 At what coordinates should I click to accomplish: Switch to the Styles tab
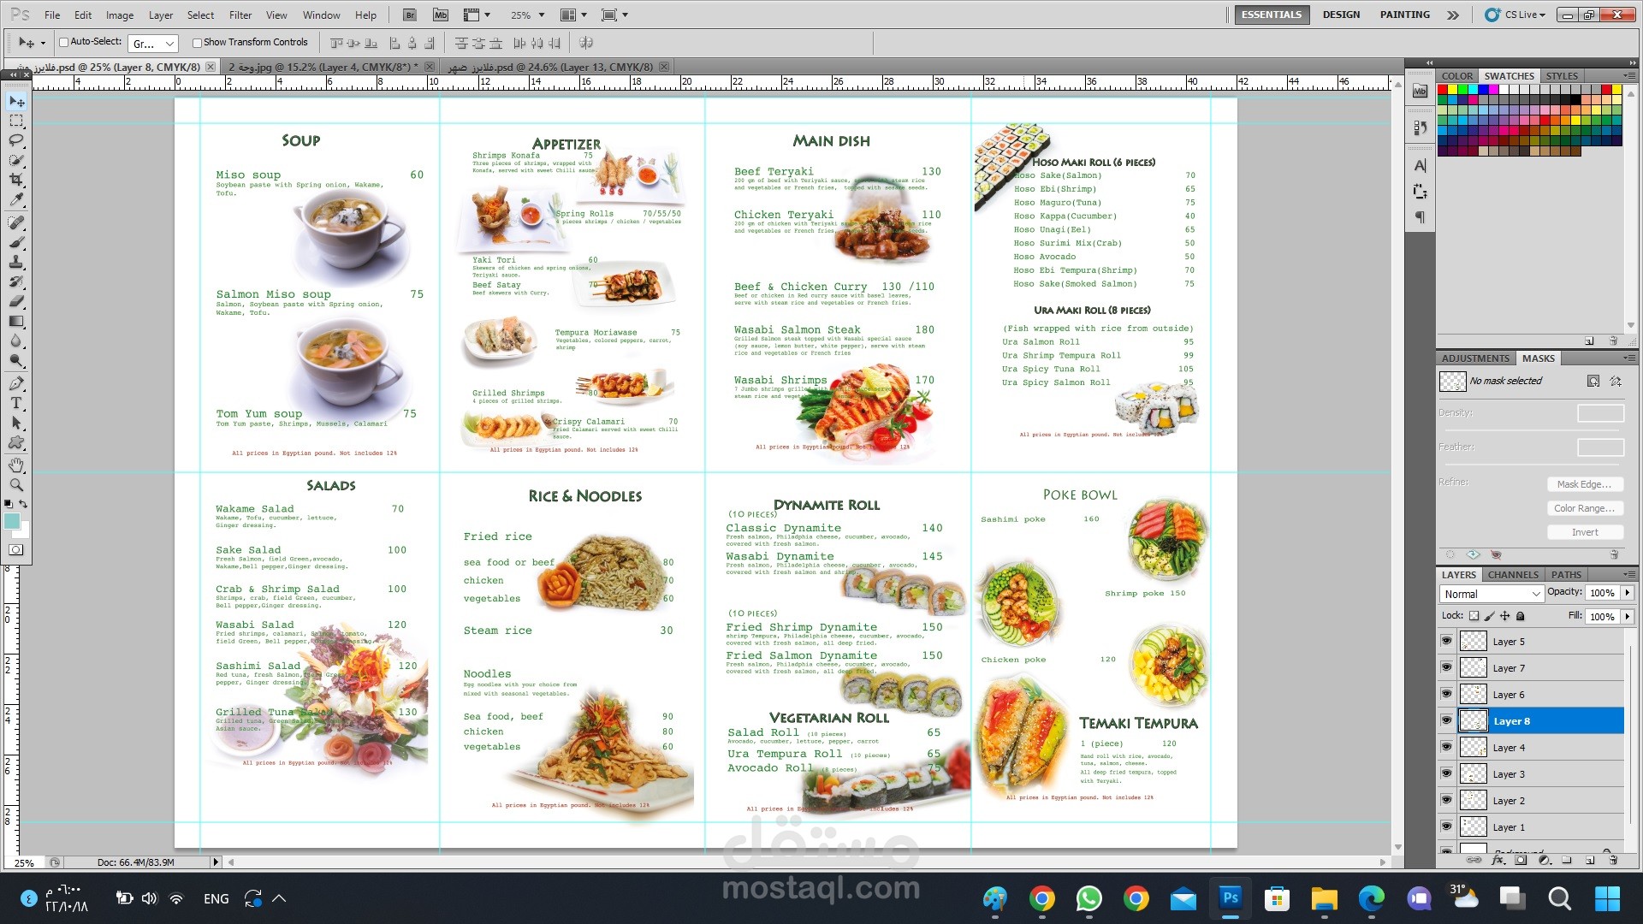1562,76
